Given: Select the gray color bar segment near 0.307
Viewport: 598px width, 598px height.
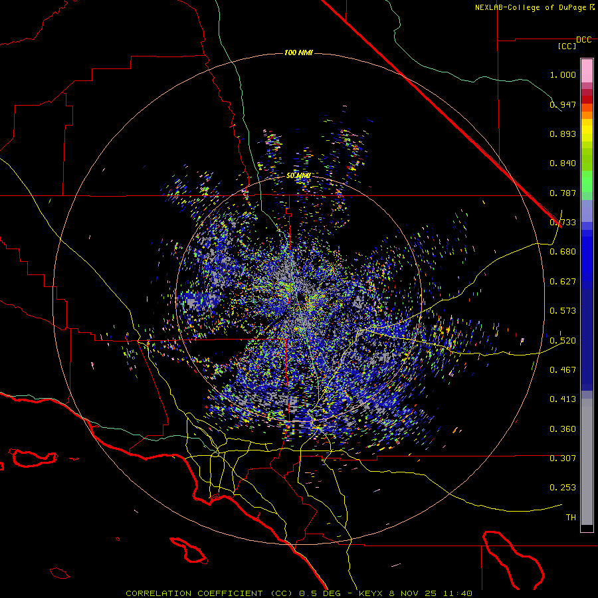Looking at the screenshot, I should coord(587,462).
